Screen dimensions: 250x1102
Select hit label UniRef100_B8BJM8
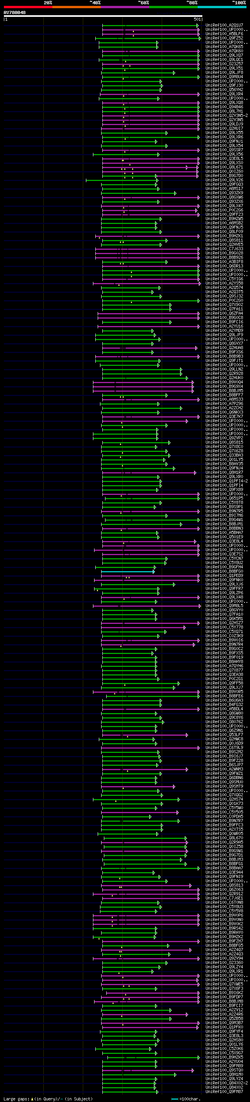click(224, 1002)
